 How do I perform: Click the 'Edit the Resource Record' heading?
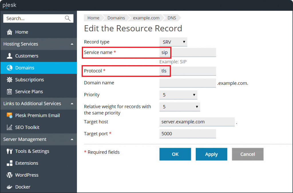(x=133, y=29)
